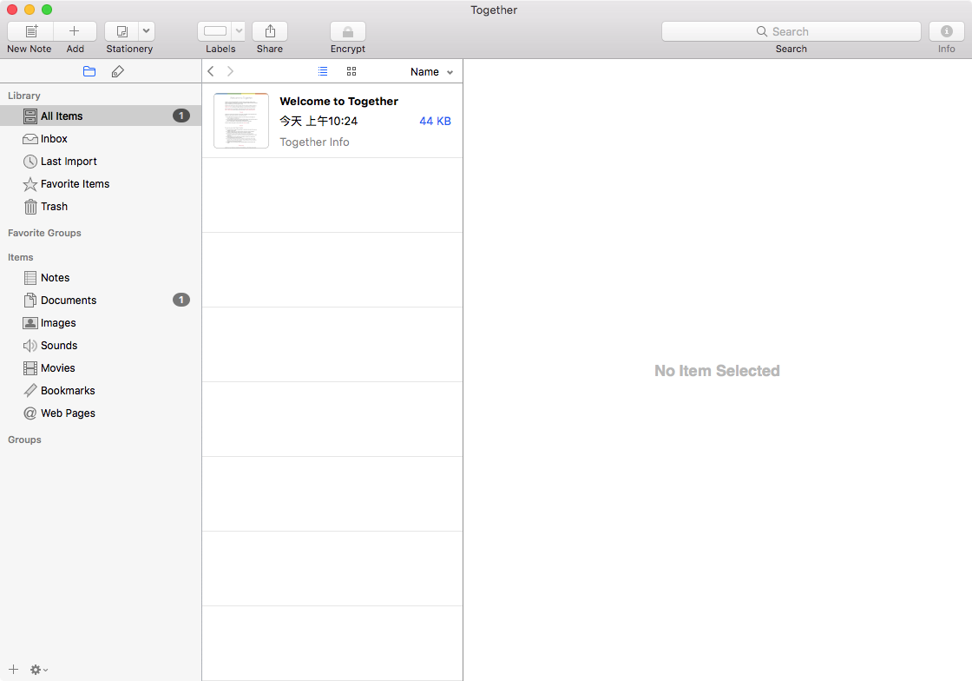
Task: Click the Welcome to Together document thumbnail
Action: tap(241, 121)
